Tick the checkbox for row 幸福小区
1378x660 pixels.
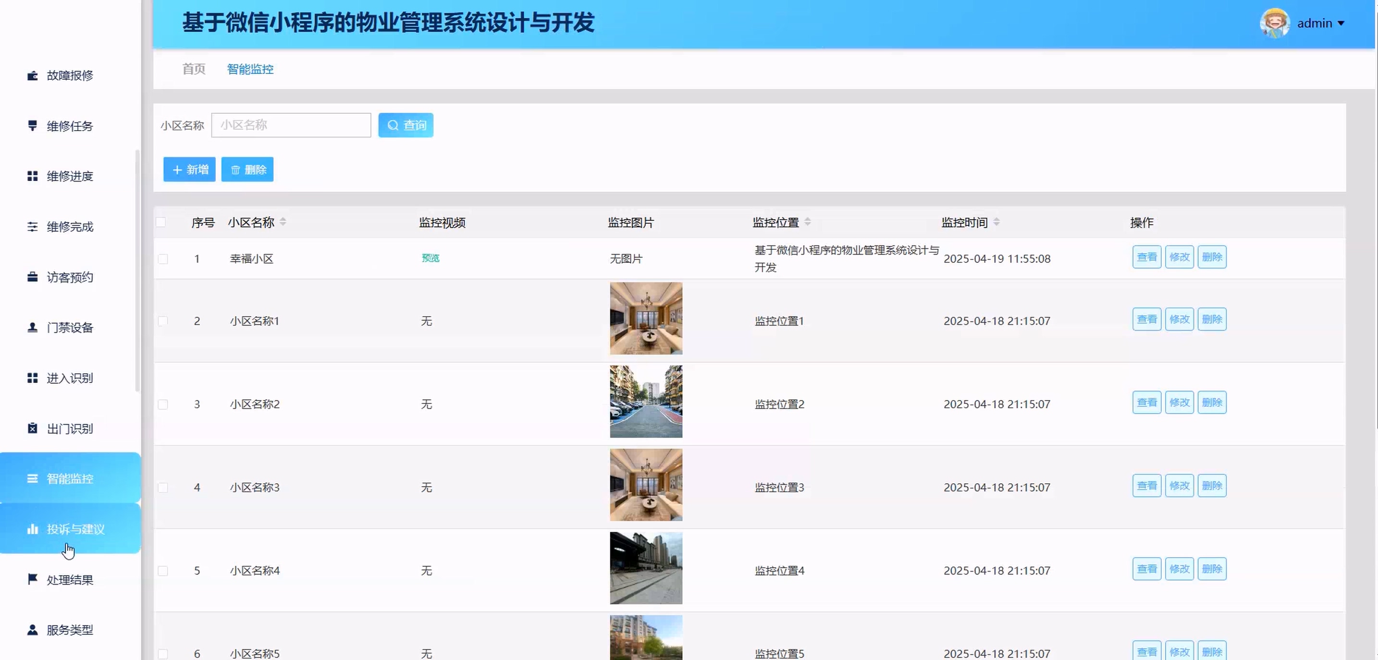coord(163,259)
